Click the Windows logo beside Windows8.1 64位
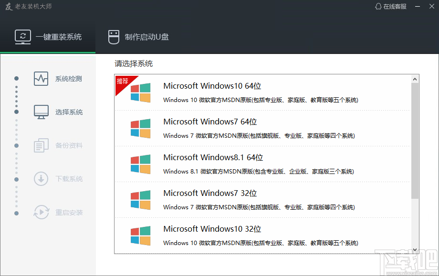This screenshot has height=276, width=439. pyautogui.click(x=140, y=164)
